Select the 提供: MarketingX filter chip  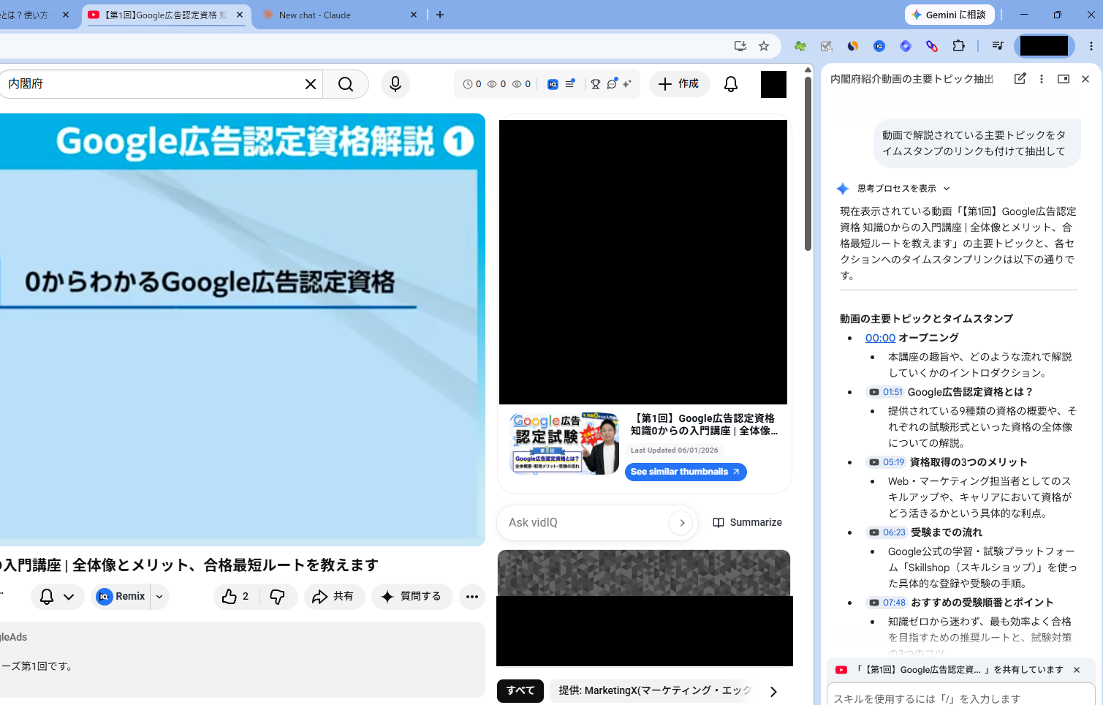[x=655, y=690]
